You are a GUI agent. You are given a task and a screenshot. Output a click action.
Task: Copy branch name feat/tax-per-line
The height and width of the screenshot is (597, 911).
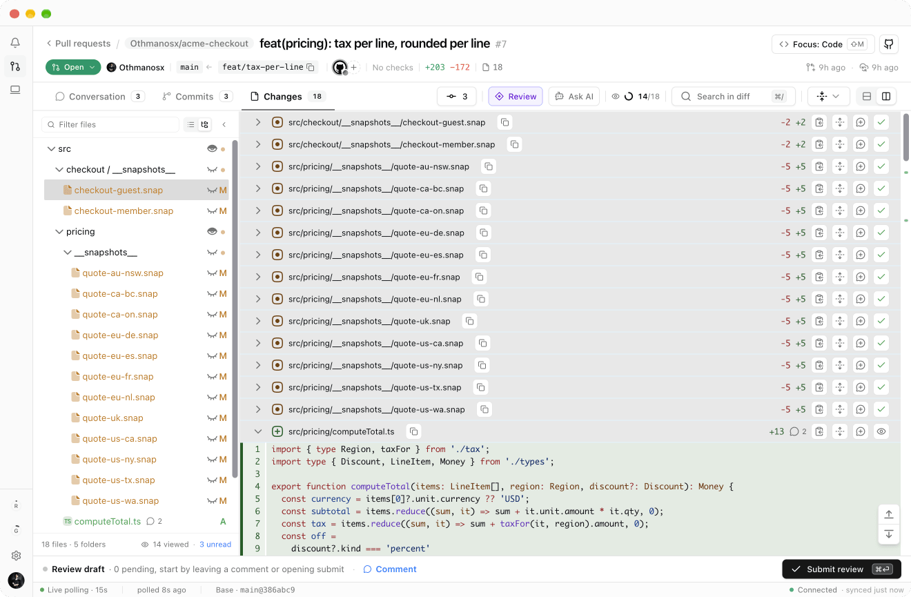(311, 67)
